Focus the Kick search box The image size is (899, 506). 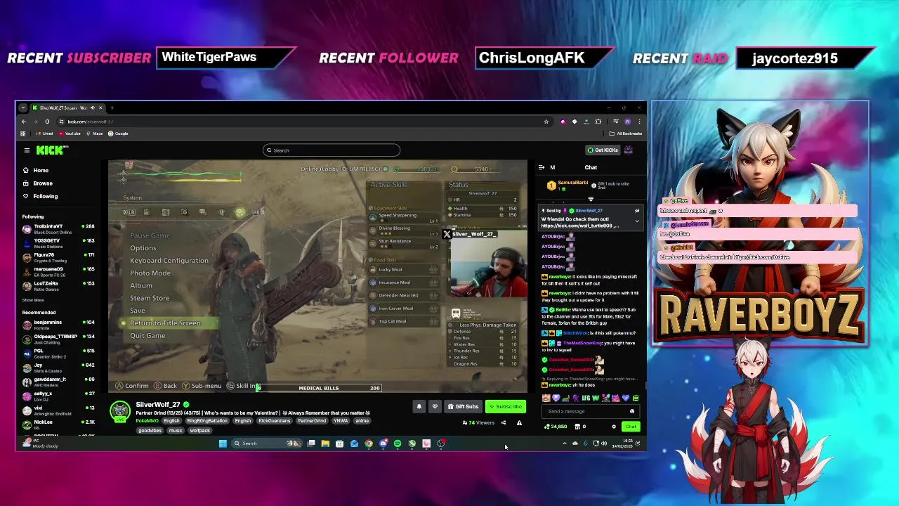tap(332, 150)
